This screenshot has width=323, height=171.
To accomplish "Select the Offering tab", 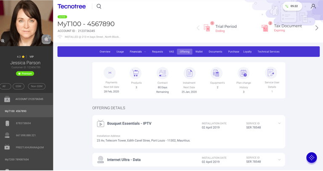I will (185, 52).
